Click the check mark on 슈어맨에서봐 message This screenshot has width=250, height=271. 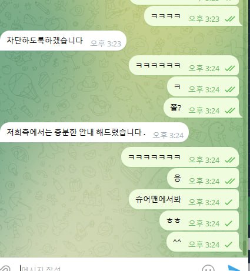pos(229,202)
